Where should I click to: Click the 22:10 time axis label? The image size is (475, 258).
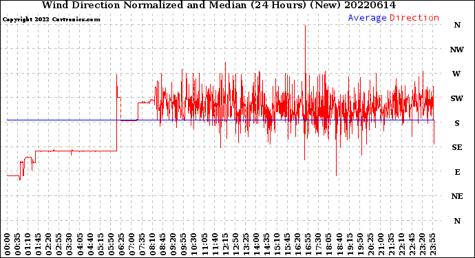[401, 244]
